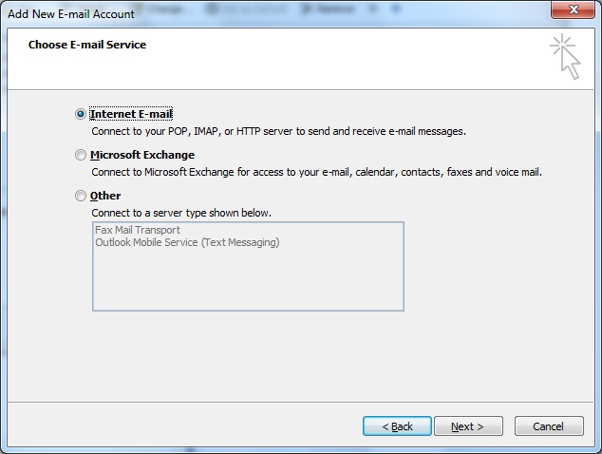Close the dialog with the red X
Screen dimensions: 602x454
(x=573, y=9)
